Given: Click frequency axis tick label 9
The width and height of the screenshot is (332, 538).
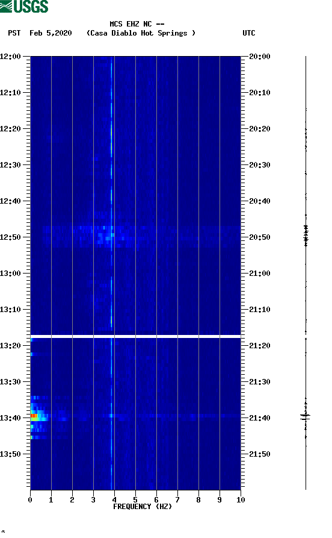Looking at the screenshot, I should 220,500.
